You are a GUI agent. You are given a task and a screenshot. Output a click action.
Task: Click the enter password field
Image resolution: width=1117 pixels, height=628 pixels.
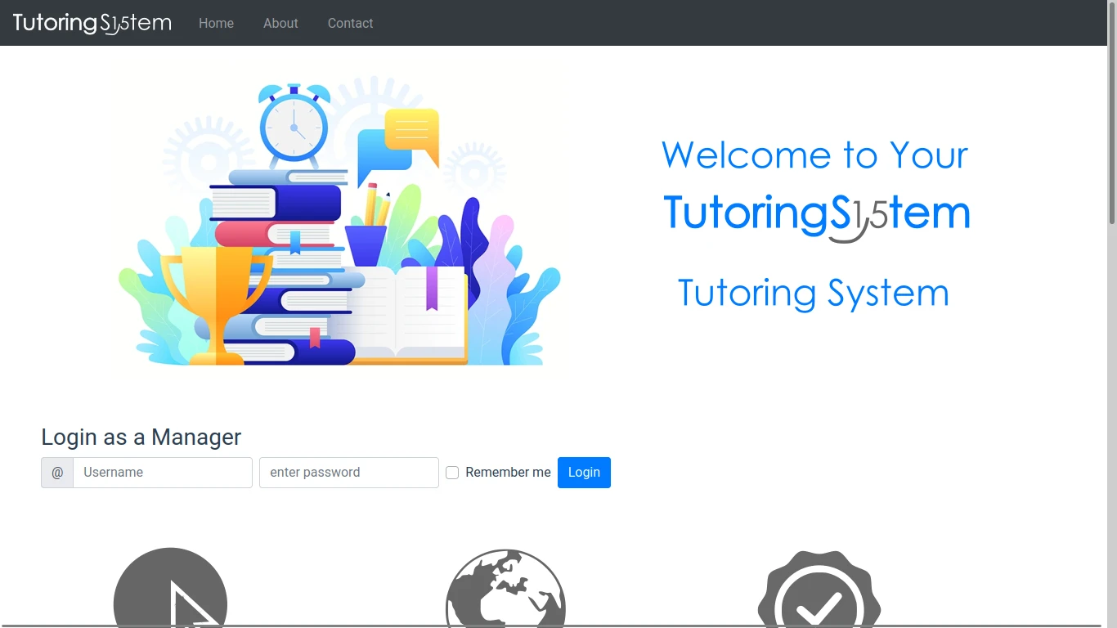click(349, 473)
